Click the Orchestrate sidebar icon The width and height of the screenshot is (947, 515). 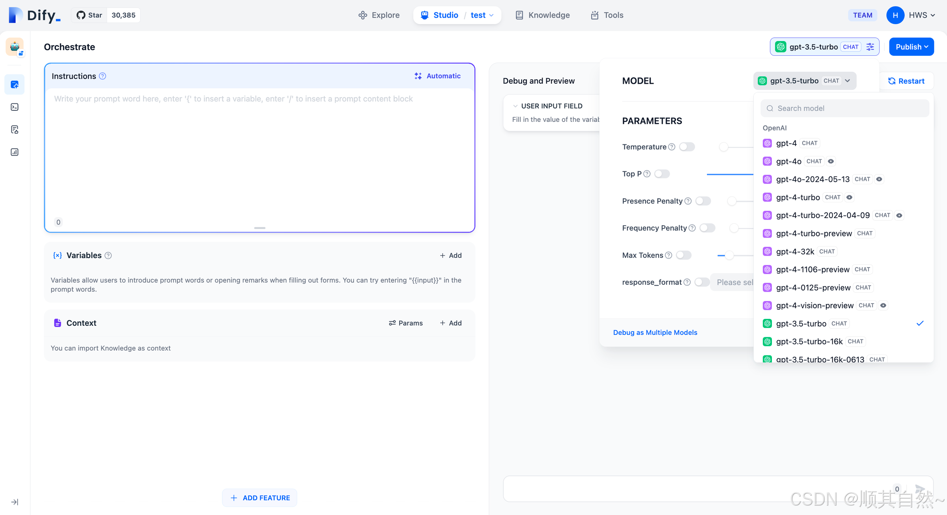[14, 85]
